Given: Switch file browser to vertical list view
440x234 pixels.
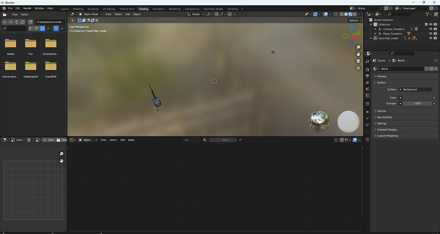Looking at the screenshot, I should [31, 29].
